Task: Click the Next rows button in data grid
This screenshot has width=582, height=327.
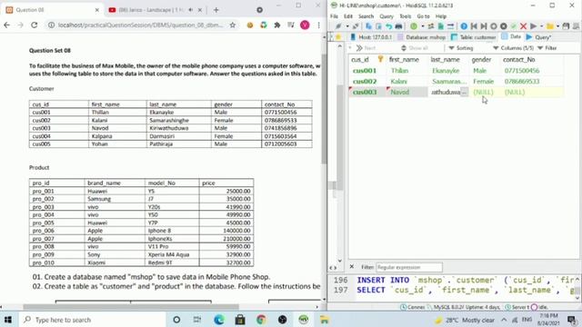Action: coord(366,48)
